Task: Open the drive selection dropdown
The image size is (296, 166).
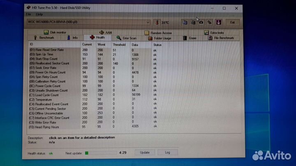Action: tap(89, 22)
